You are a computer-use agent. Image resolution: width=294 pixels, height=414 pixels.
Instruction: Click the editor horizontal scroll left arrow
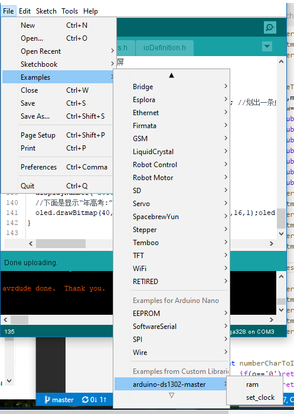point(31,243)
